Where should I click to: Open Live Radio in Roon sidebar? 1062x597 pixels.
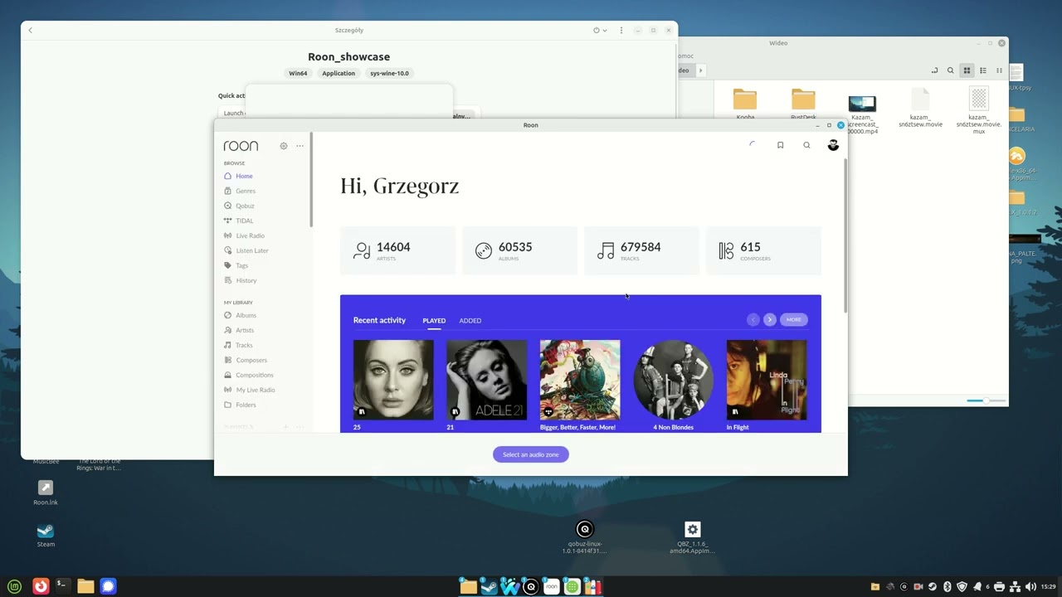(250, 235)
